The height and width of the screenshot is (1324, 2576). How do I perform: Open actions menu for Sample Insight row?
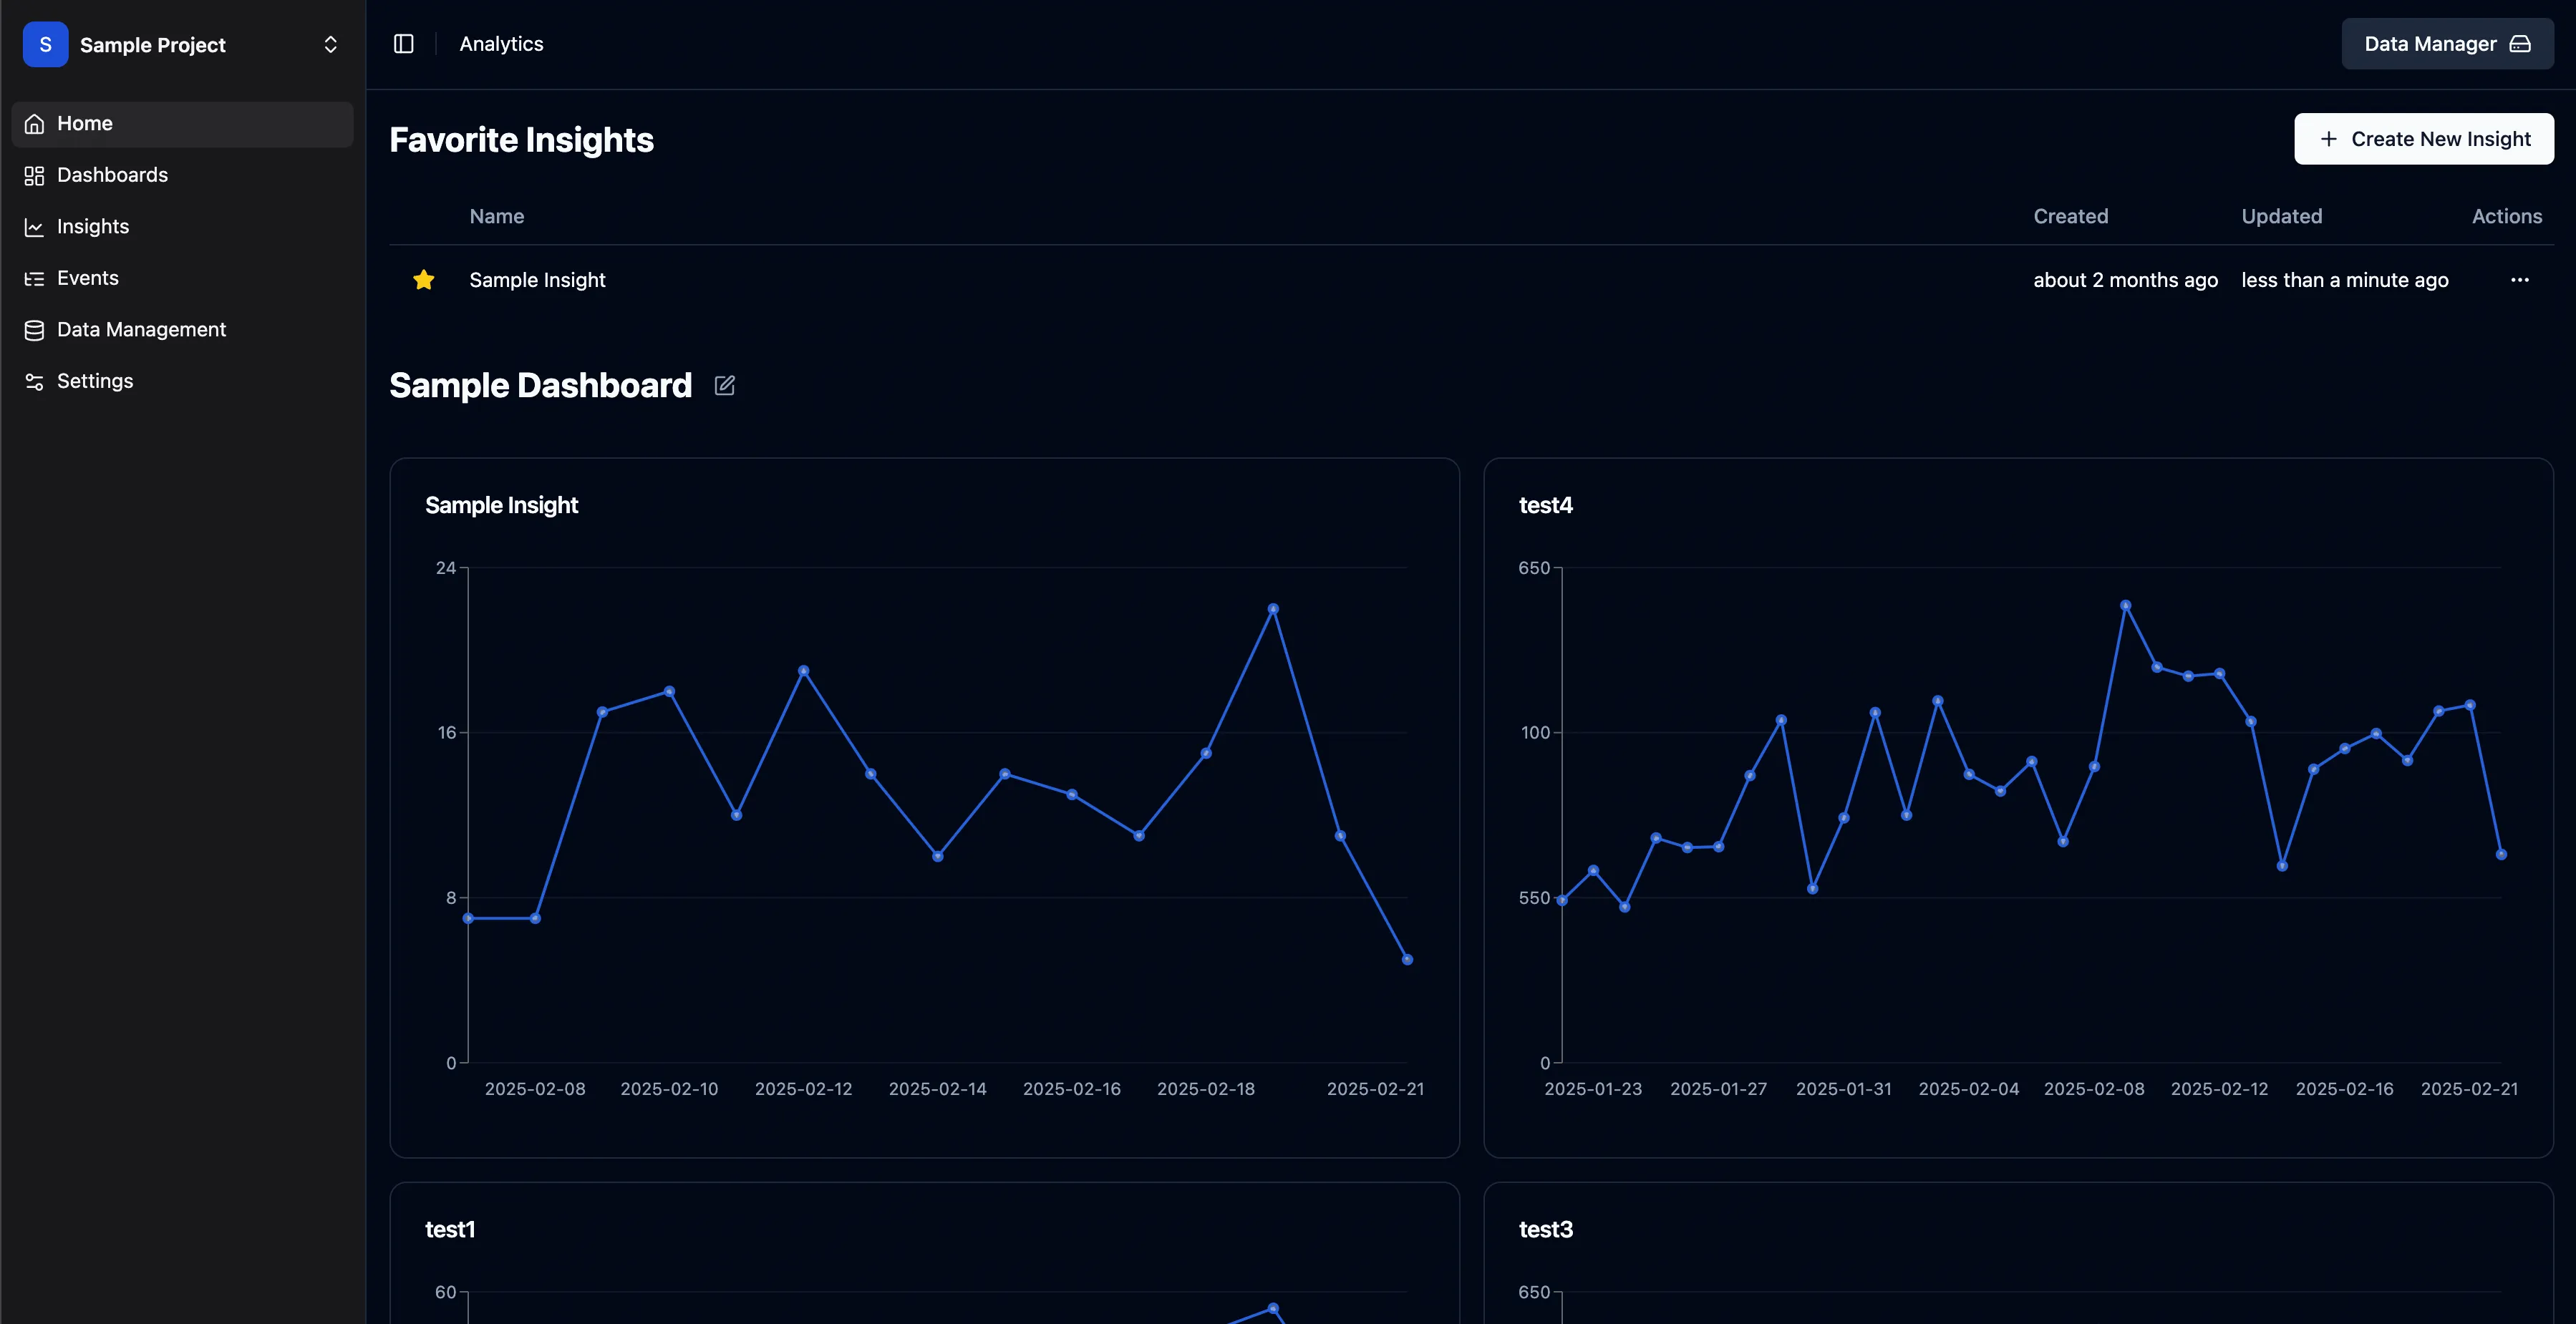[2520, 280]
